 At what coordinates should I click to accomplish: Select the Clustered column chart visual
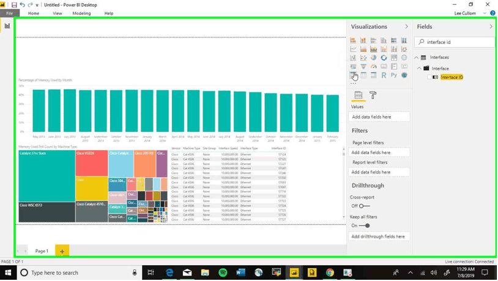pyautogui.click(x=384, y=40)
